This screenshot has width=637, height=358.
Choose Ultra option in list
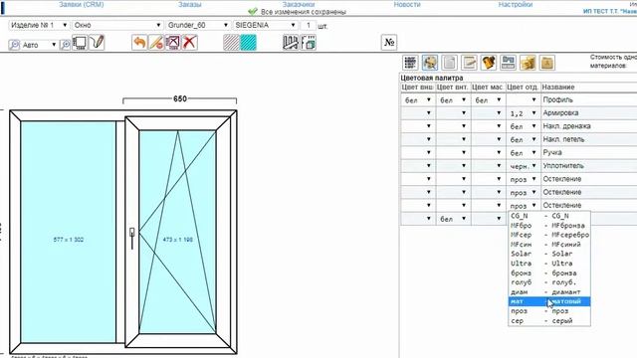tap(549, 264)
